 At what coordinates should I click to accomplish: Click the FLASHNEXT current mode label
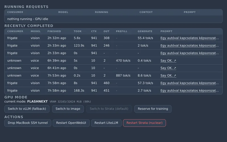pyautogui.click(x=37, y=102)
